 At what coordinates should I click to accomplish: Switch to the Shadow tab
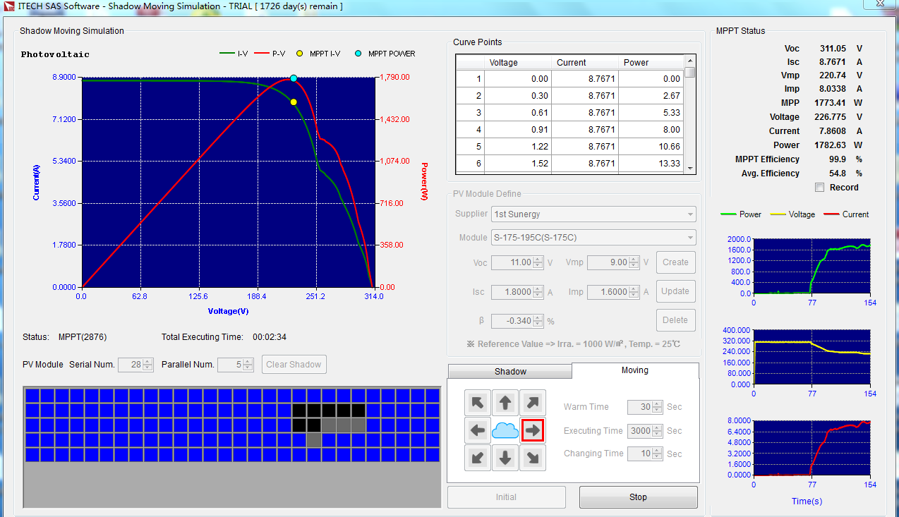[x=509, y=372]
